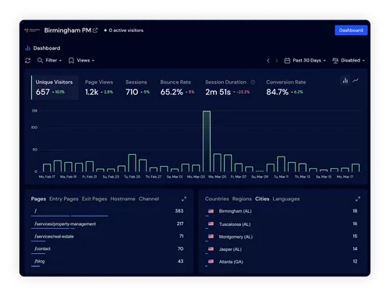Click the refresh data icon
This screenshot has height=296, width=390.
point(28,61)
